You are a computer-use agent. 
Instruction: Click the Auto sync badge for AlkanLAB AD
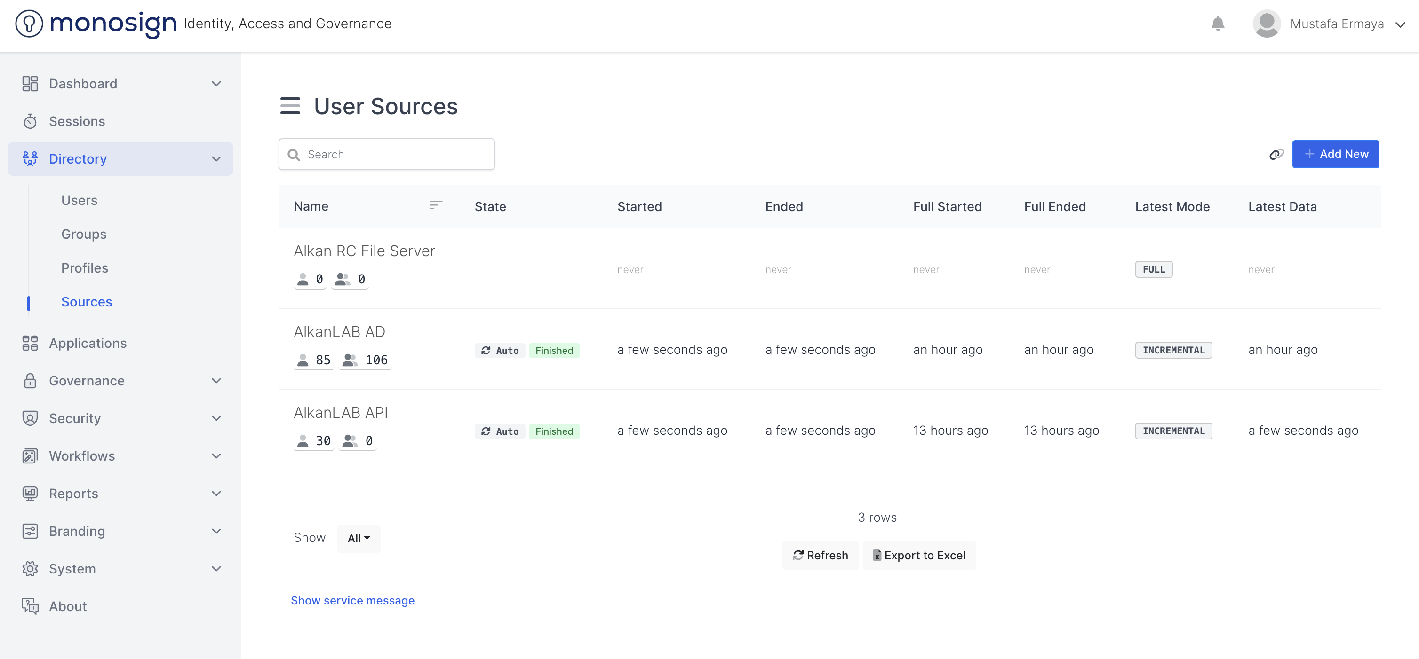click(x=500, y=350)
